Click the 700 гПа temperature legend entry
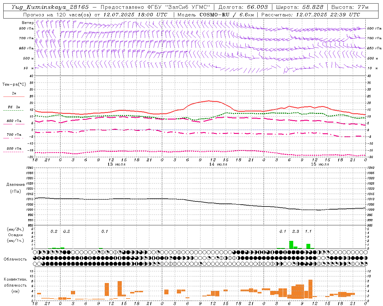Screen dimensions: 383x306 coord(14,136)
